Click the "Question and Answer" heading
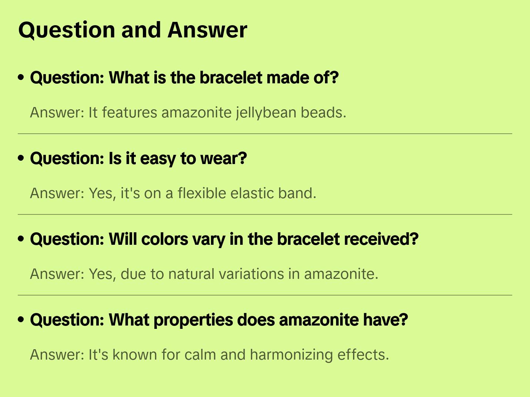 click(132, 30)
